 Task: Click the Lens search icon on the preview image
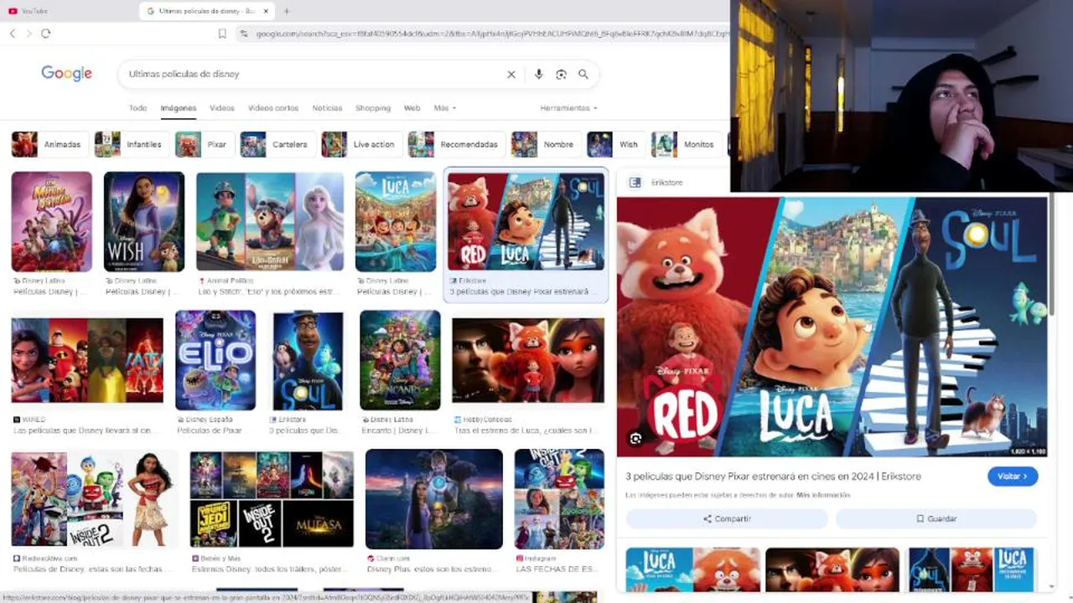(635, 439)
